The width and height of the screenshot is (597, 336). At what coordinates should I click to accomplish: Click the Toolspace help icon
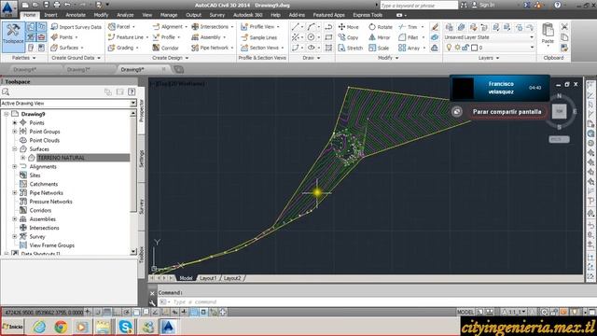coord(132,91)
